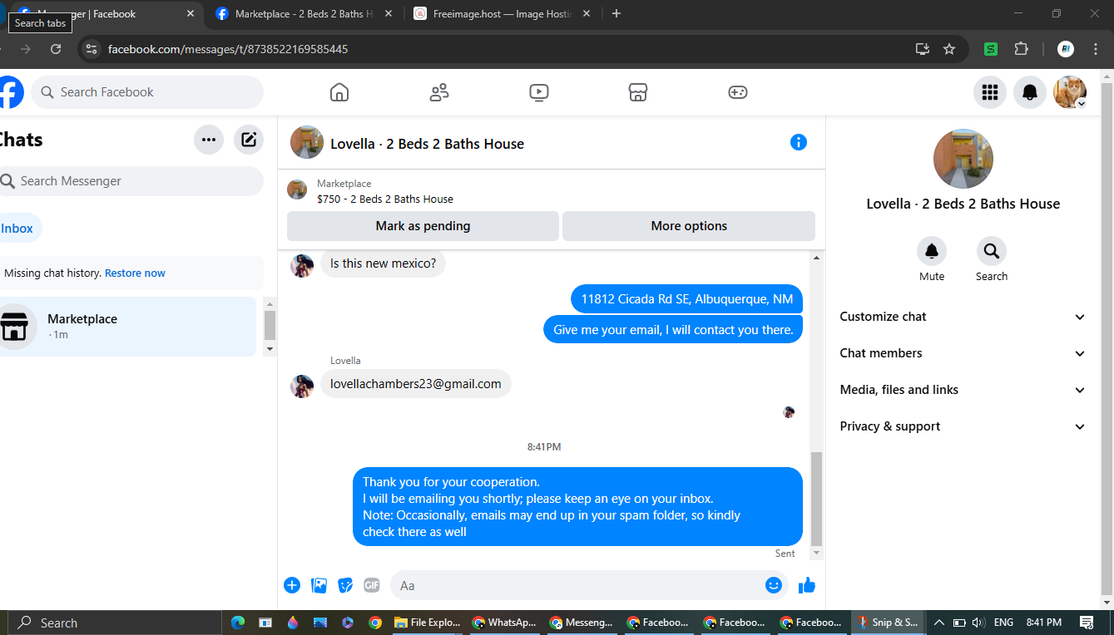Click the Restore now link
Screen dimensions: 1114x635
135,273
